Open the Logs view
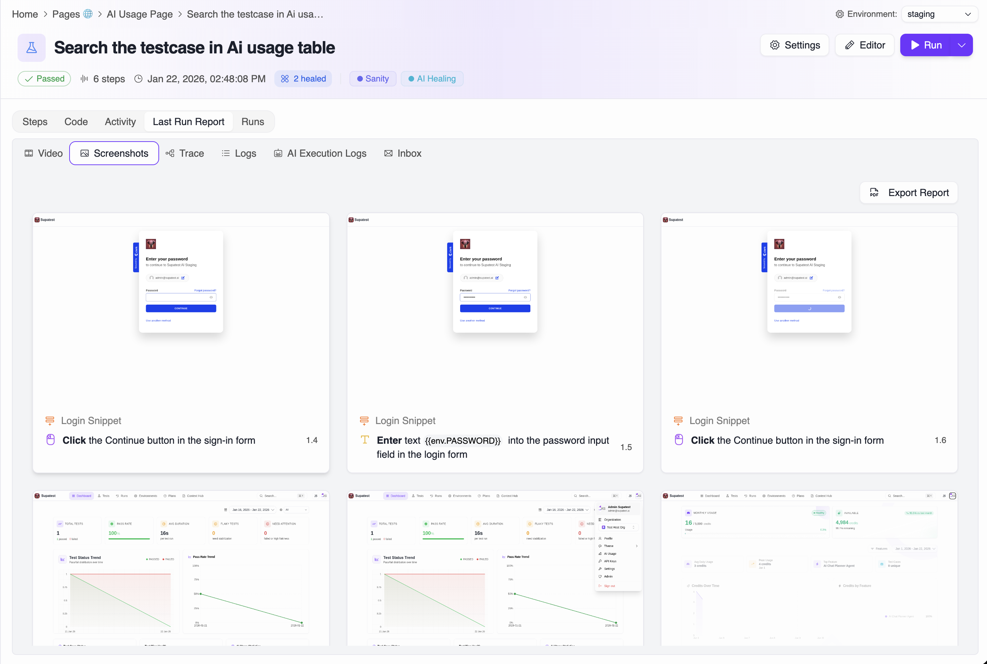Image resolution: width=987 pixels, height=664 pixels. coord(239,153)
